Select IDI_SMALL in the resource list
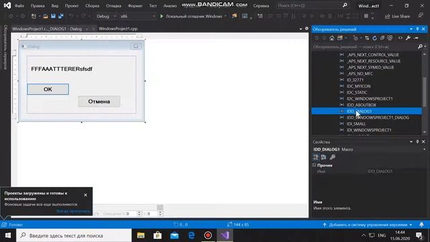430x242 pixels. pyautogui.click(x=356, y=124)
